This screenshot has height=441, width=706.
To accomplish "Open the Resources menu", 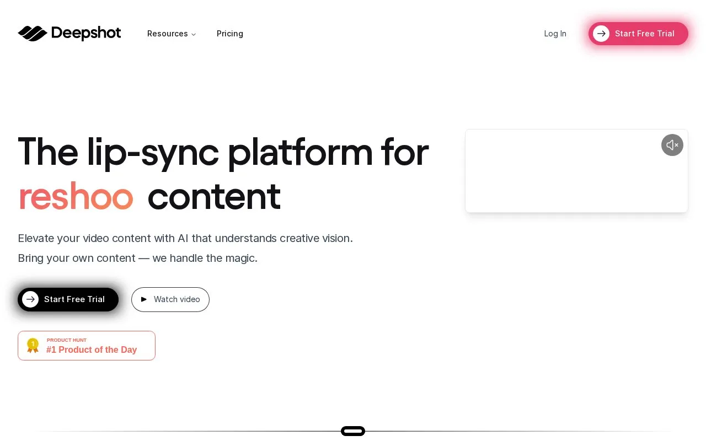I will coord(172,34).
